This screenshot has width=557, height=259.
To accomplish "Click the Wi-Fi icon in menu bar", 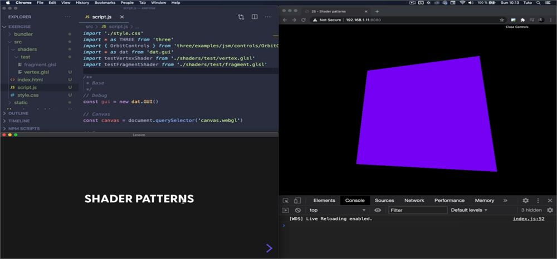I will pyautogui.click(x=462, y=2).
